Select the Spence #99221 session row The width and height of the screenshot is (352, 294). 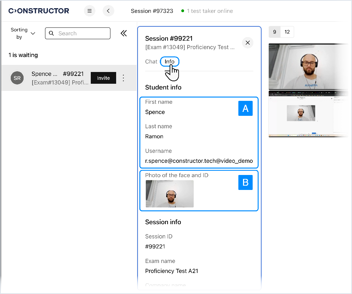[57, 78]
